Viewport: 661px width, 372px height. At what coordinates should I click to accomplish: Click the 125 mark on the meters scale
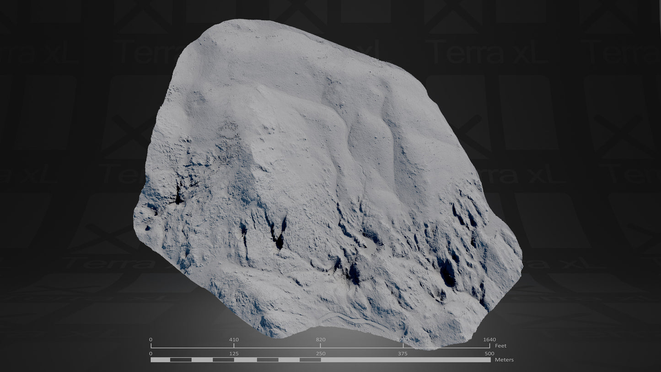tap(234, 353)
